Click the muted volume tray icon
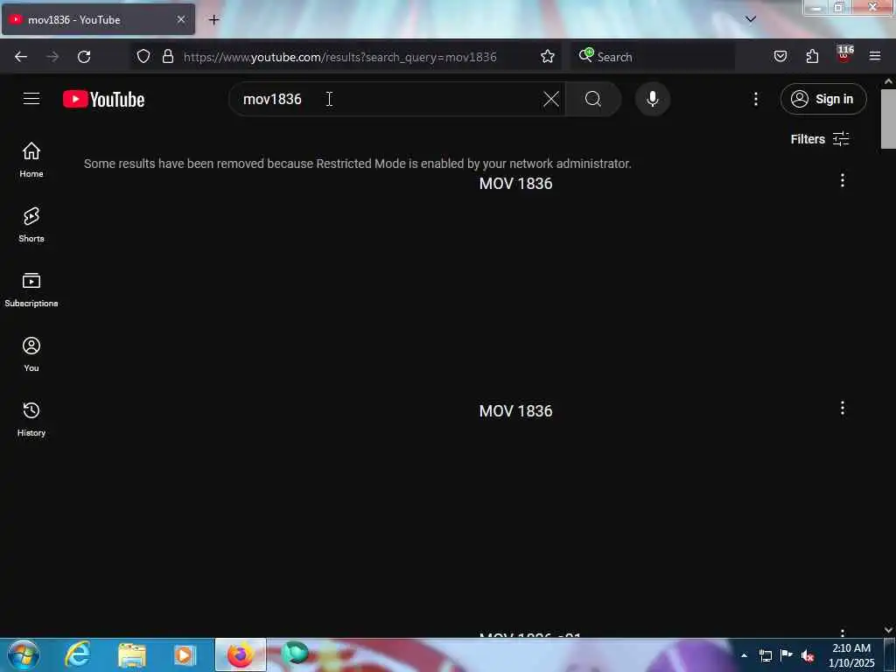896x672 pixels. (x=808, y=655)
